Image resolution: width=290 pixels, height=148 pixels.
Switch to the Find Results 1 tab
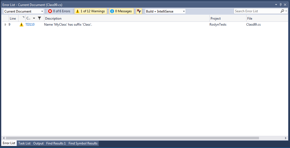tap(56, 143)
